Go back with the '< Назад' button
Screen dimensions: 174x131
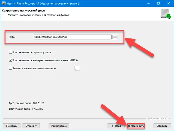(x=116, y=126)
